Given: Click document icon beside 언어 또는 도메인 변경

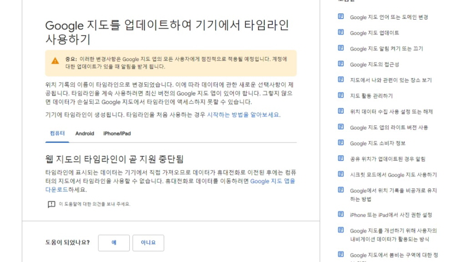Looking at the screenshot, I should pyautogui.click(x=341, y=16).
